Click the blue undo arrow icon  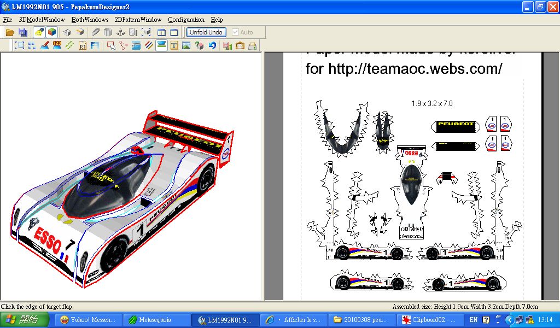212,45
